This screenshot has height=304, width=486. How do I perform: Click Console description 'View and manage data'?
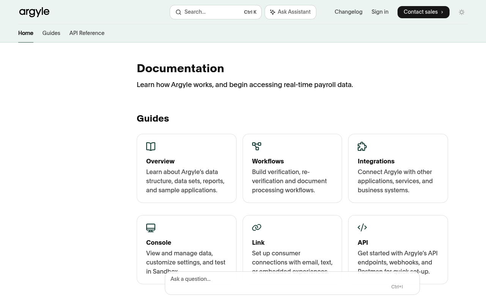tap(180, 253)
